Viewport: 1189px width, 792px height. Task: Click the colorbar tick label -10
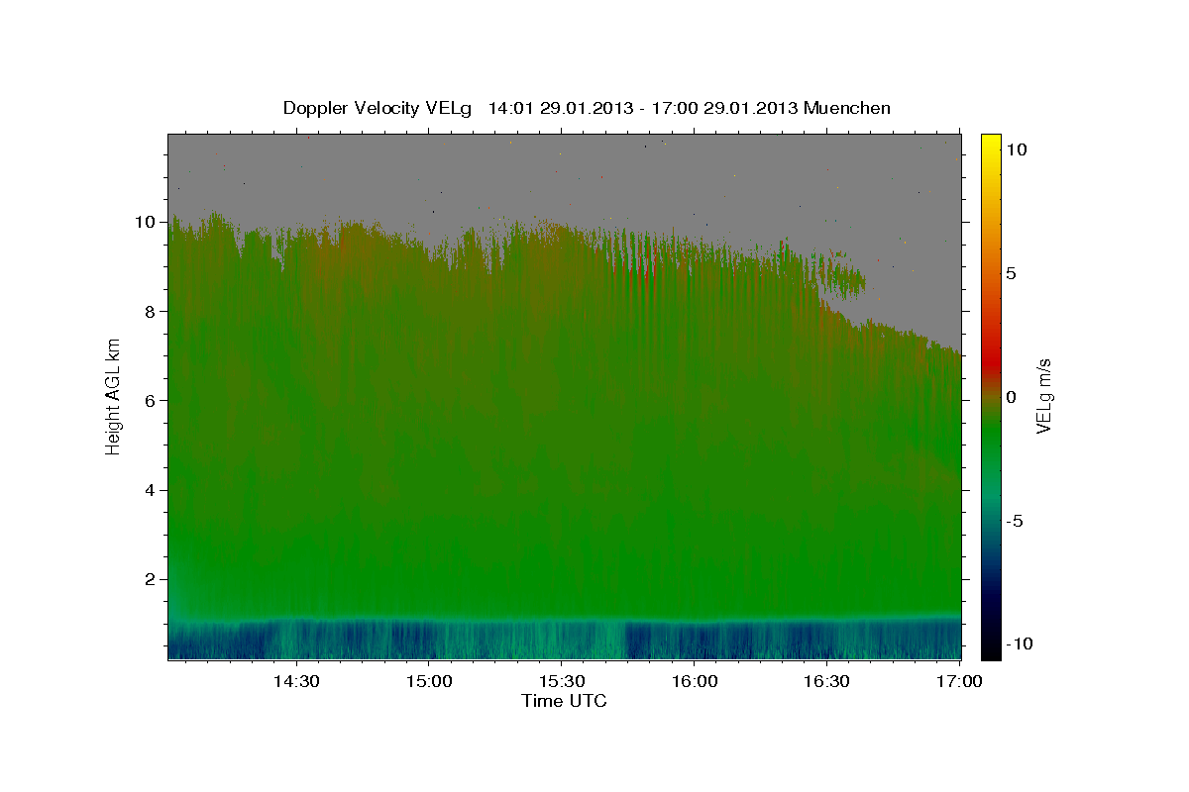(x=1019, y=643)
